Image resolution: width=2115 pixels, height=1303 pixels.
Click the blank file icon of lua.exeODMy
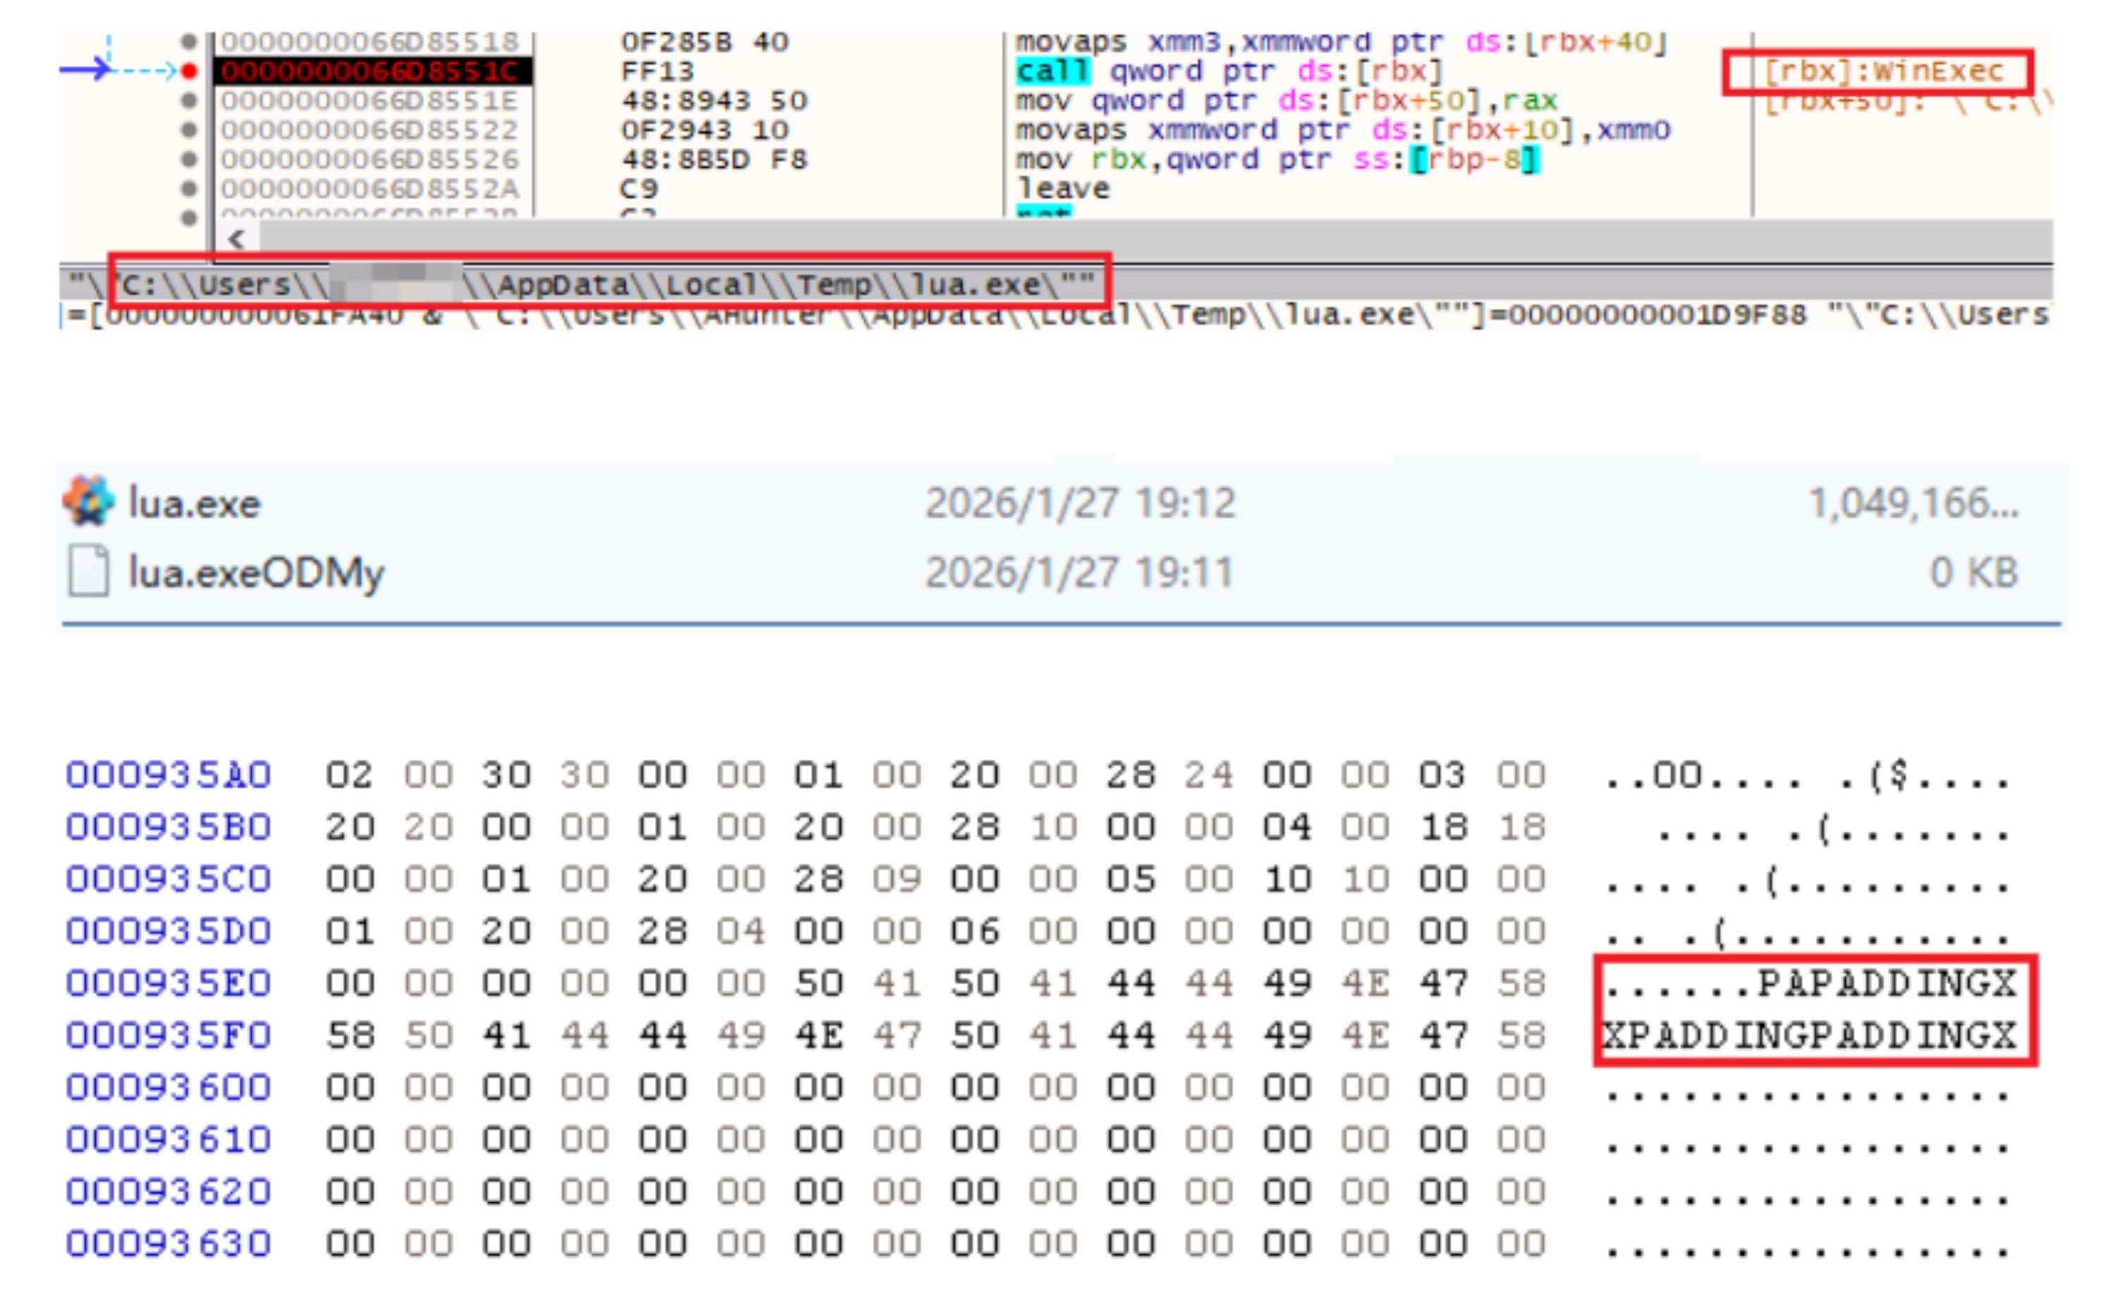[x=89, y=570]
